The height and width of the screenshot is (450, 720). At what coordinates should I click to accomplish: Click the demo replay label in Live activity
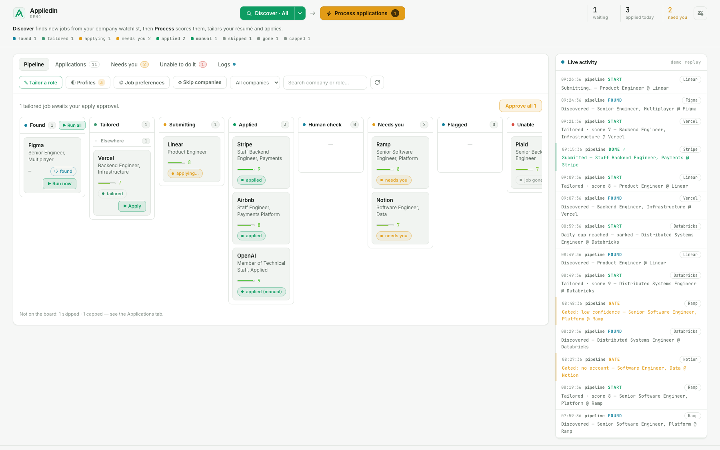coord(686,62)
